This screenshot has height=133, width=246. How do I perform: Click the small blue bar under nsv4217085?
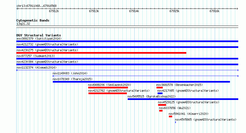tap(160, 93)
